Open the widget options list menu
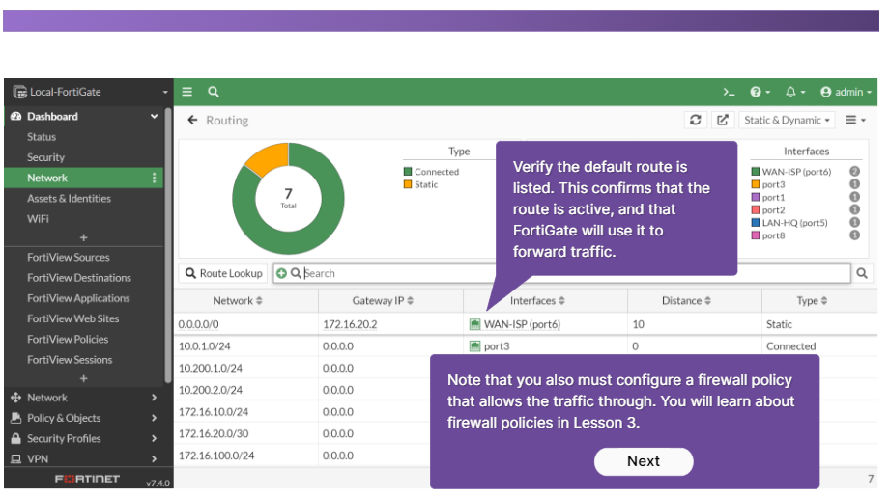 pyautogui.click(x=855, y=120)
